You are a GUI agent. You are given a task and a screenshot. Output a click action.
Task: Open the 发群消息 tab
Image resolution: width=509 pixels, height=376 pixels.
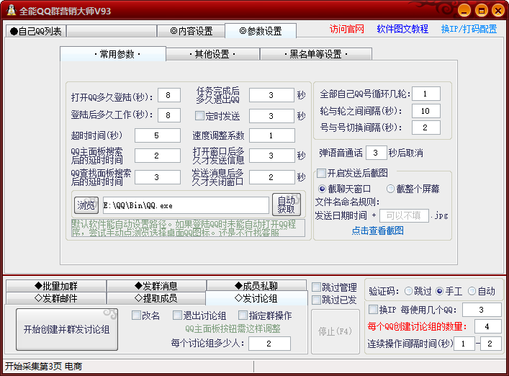pos(156,286)
